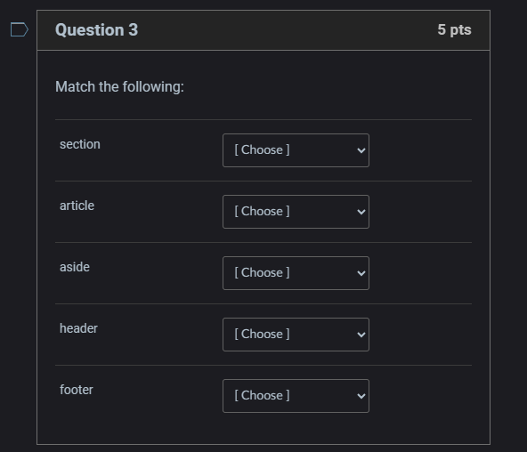Screen dimensions: 527x452
Task: Click the article term label
Action: click(77, 206)
